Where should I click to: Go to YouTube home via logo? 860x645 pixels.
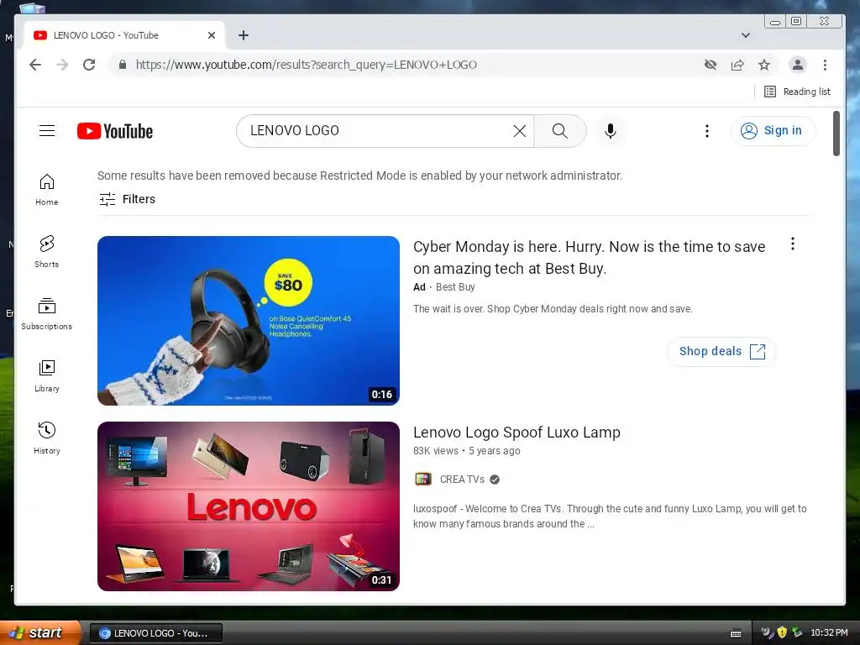click(x=115, y=131)
